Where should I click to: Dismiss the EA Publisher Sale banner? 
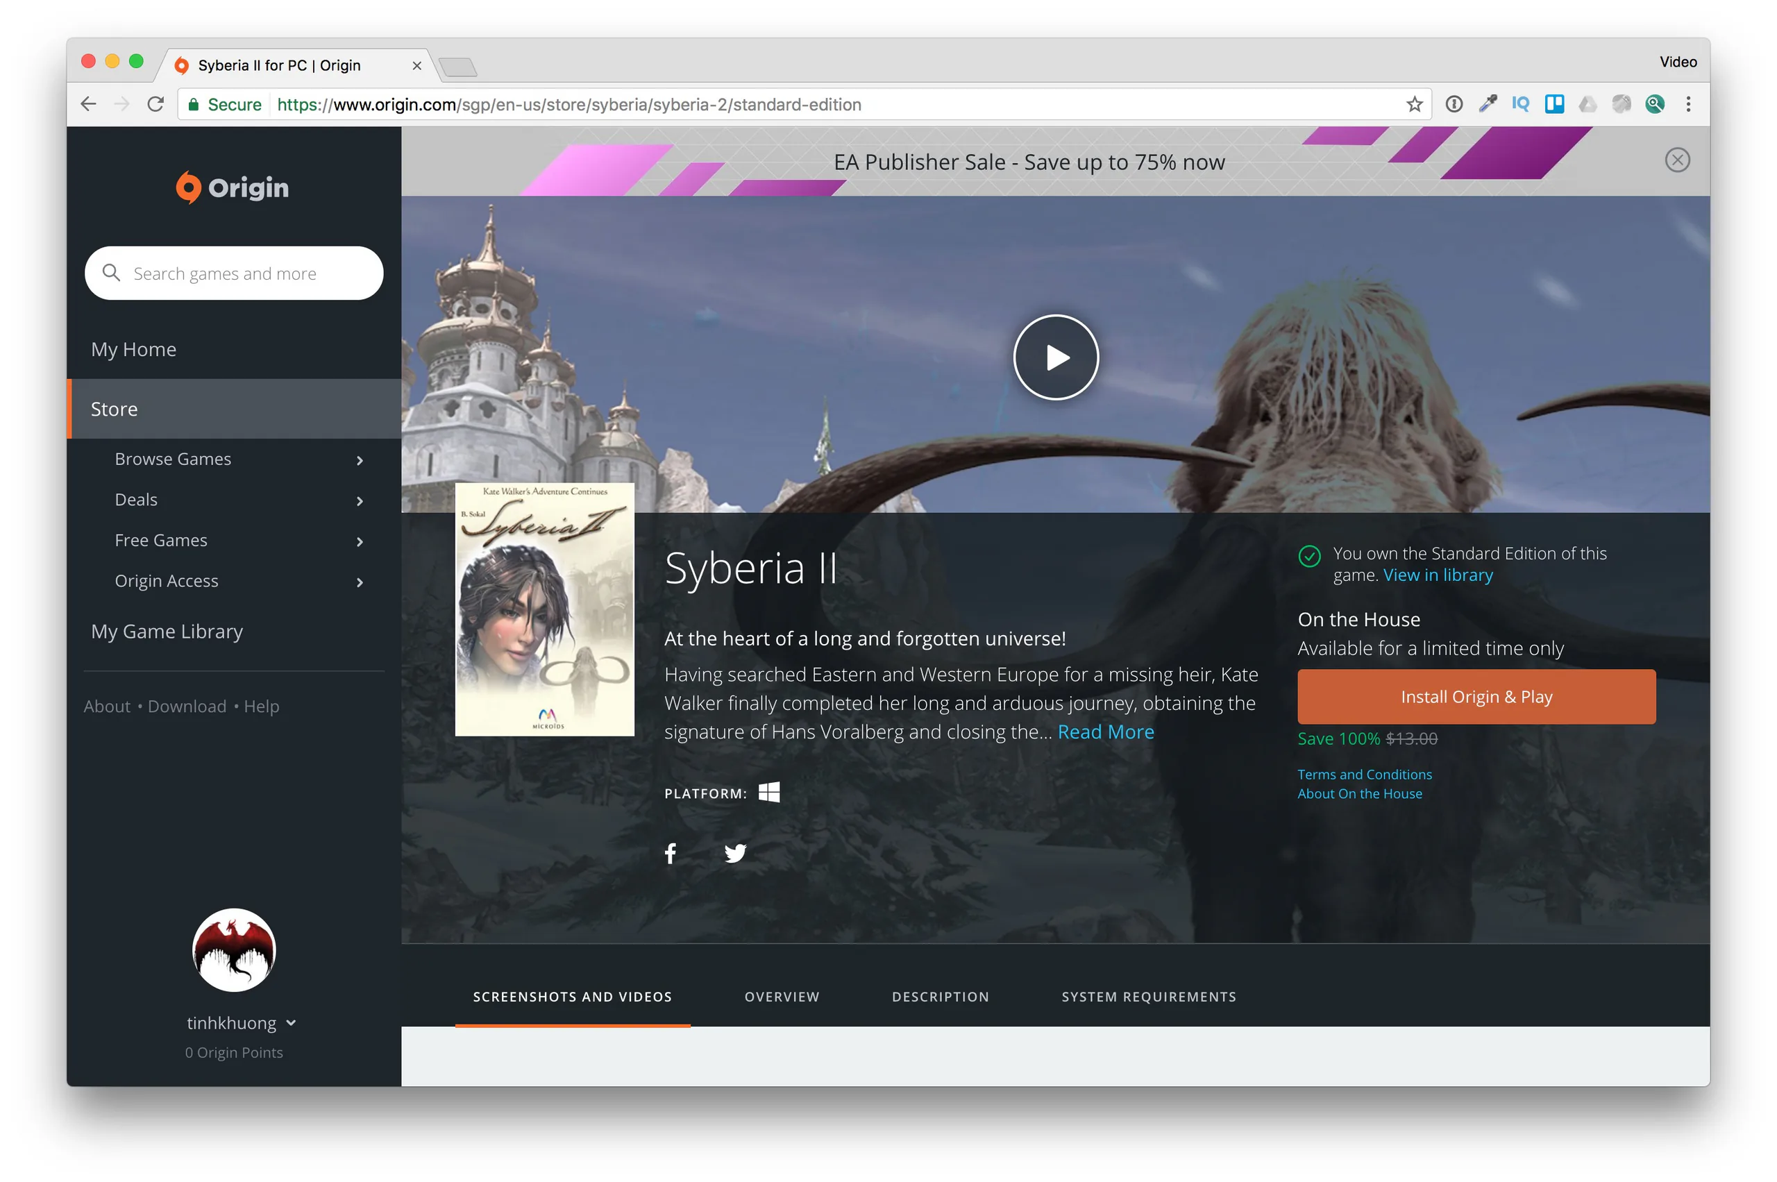[x=1677, y=160]
